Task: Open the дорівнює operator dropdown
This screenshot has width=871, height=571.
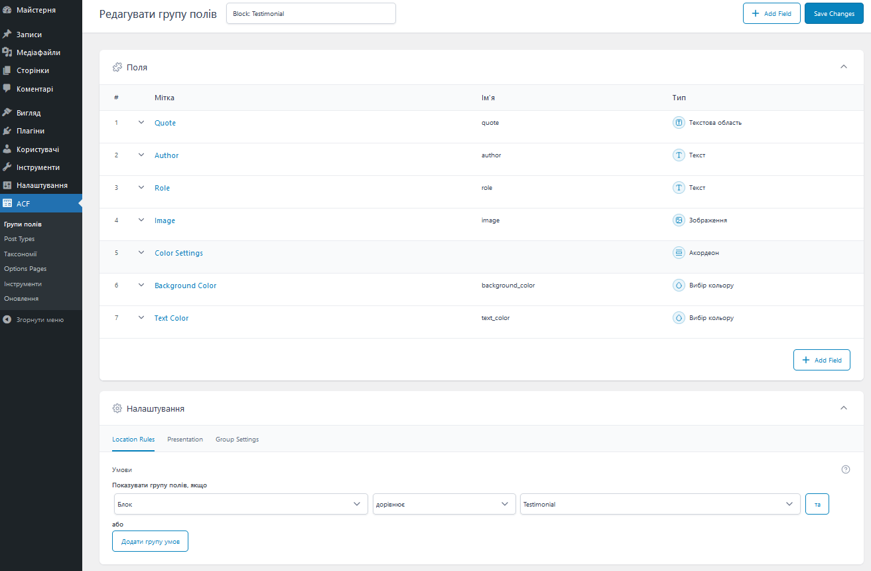Action: [x=444, y=504]
